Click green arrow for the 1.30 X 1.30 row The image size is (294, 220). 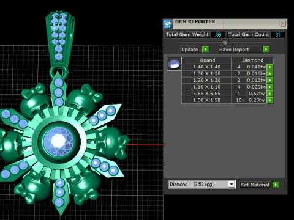[x=270, y=73]
